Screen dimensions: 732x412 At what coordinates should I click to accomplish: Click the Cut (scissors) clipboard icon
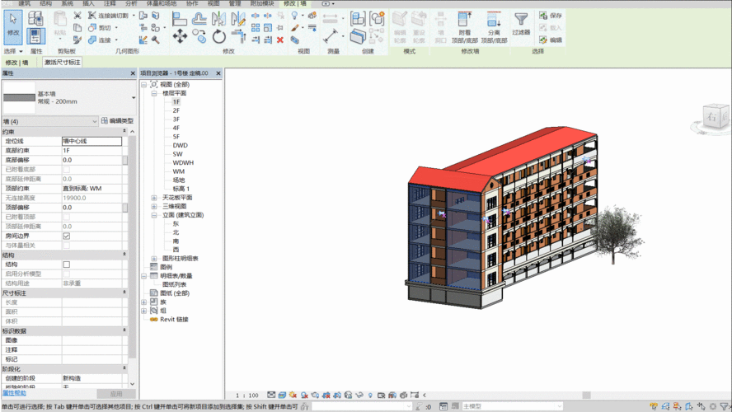tap(77, 16)
